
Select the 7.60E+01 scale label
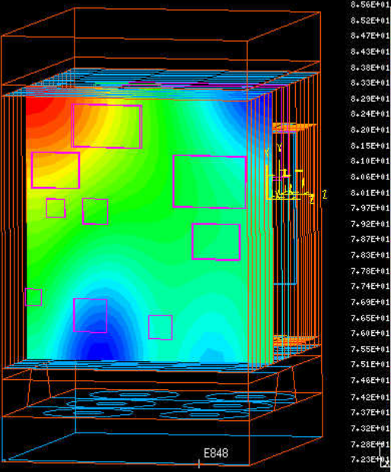click(370, 333)
